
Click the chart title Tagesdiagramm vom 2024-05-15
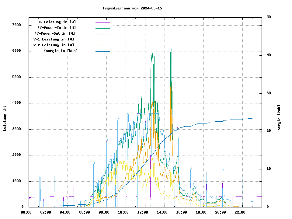[x=132, y=8]
